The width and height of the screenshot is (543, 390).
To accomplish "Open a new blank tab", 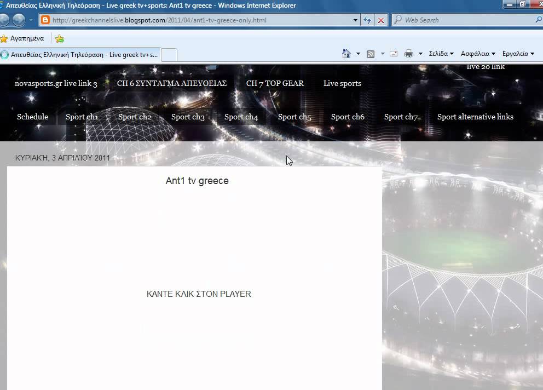I will point(169,55).
